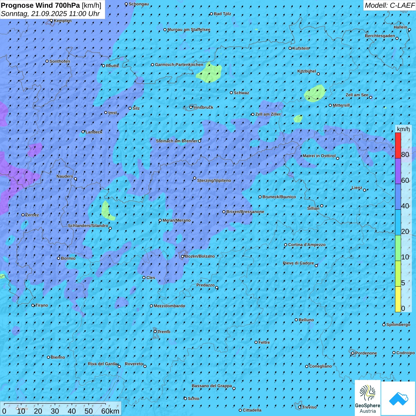
Task: Click the Bruneck/Brunico city marker
Action: click(260, 197)
